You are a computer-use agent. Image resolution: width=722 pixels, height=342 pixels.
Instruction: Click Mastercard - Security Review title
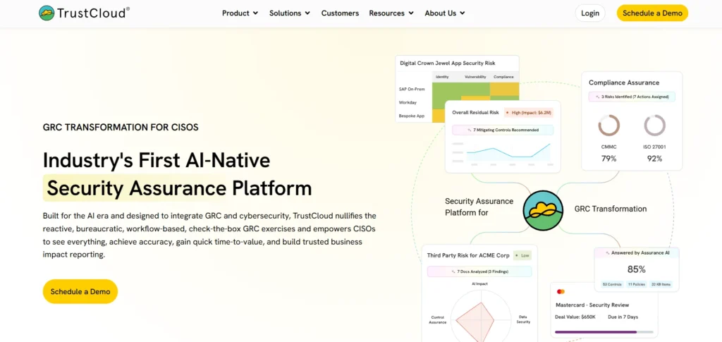click(592, 305)
